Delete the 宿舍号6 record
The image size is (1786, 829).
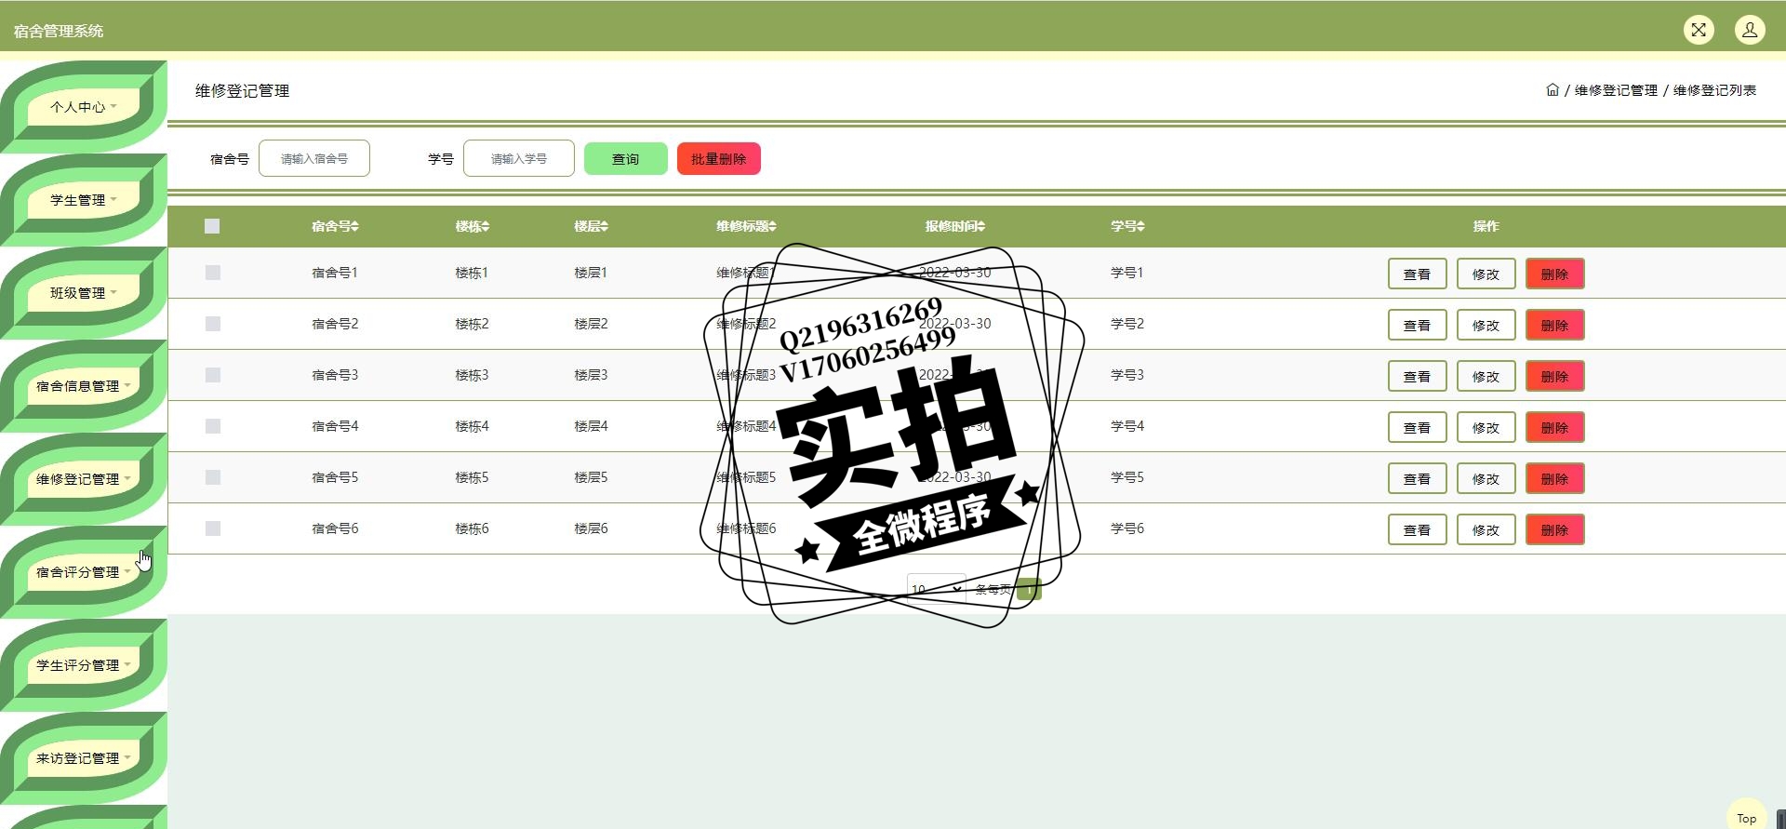(1554, 530)
